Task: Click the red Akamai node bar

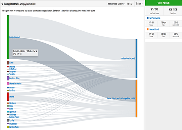Action: [x=8, y=96]
